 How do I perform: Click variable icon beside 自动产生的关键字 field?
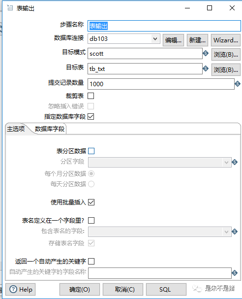pyautogui.click(x=235, y=273)
